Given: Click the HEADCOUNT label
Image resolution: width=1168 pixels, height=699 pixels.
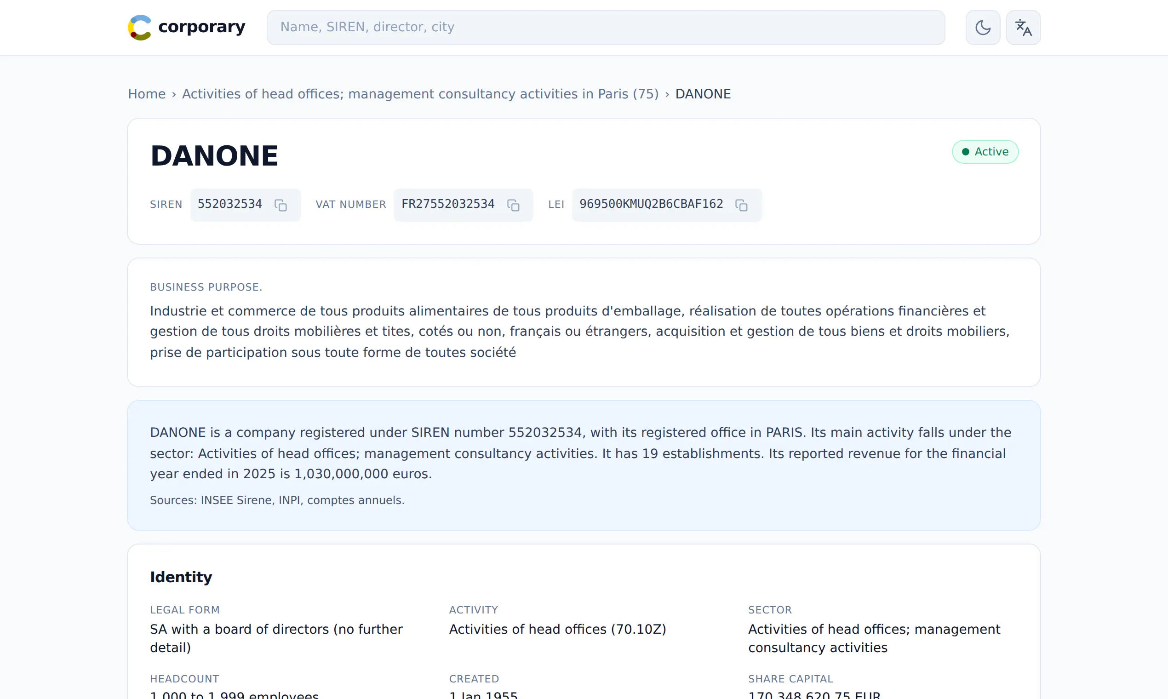Looking at the screenshot, I should pos(184,679).
